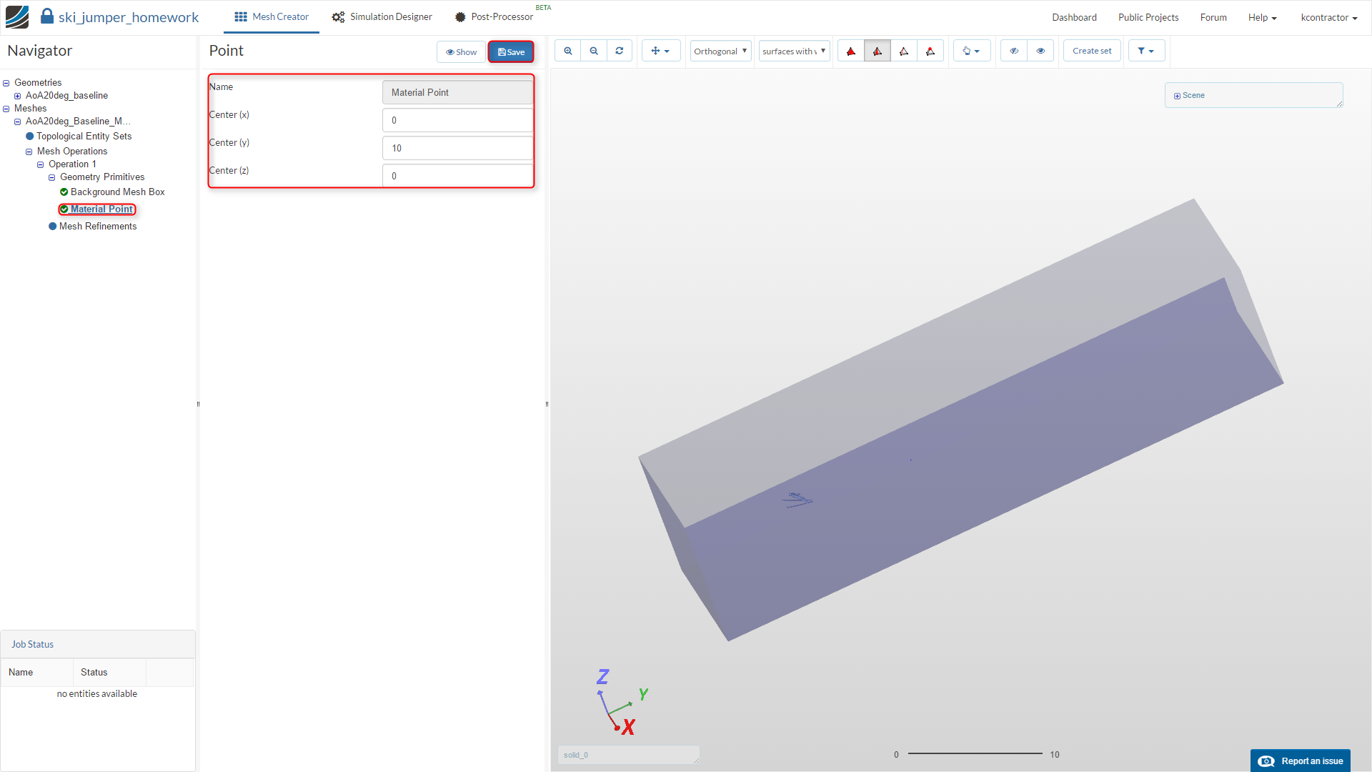
Task: Click the Center (y) input field
Action: 457,148
